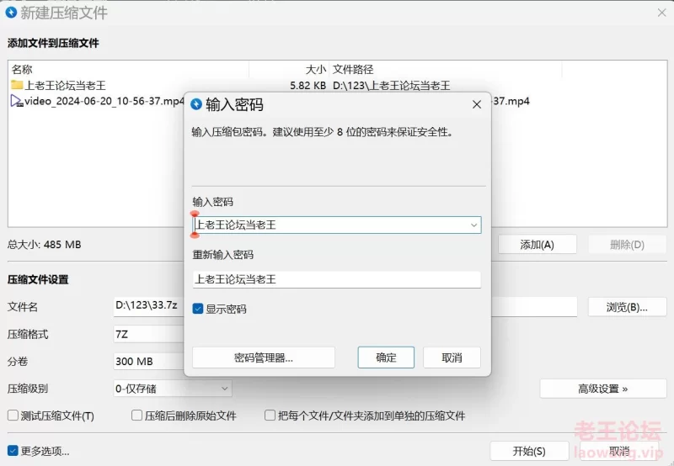This screenshot has width=674, height=466.
Task: Open the 输入密码 history dropdown arrow
Action: coord(473,225)
